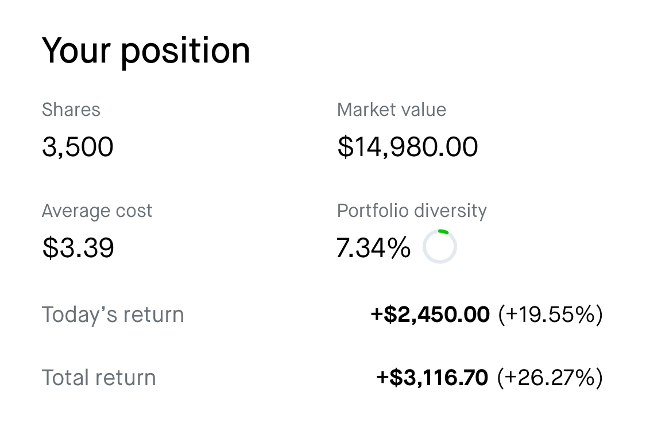
Task: Select the $3.39 average cost figure
Action: pos(78,248)
